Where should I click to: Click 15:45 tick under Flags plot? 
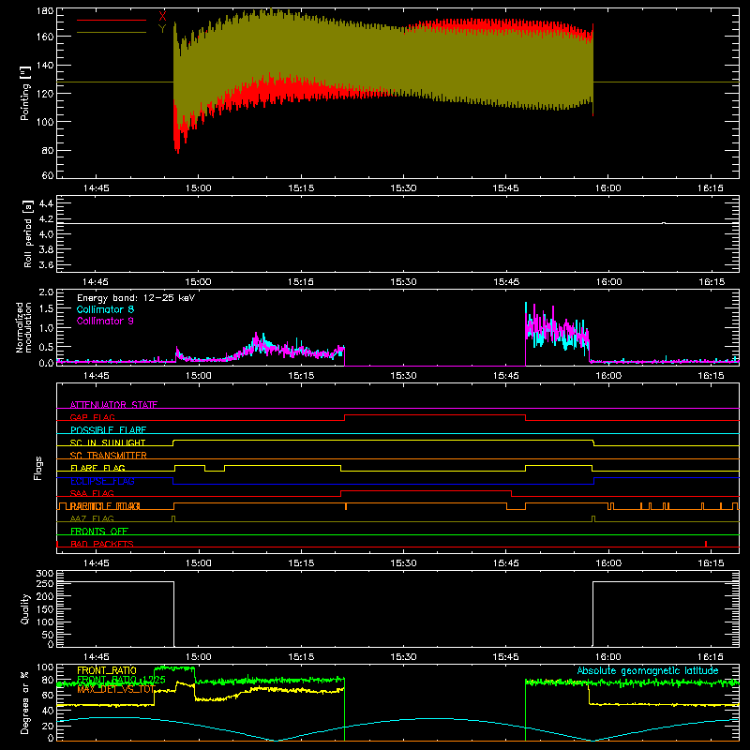click(x=505, y=563)
